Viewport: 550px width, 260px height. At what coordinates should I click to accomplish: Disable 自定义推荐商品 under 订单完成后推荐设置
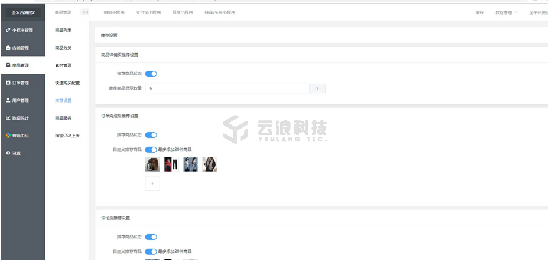pos(151,150)
